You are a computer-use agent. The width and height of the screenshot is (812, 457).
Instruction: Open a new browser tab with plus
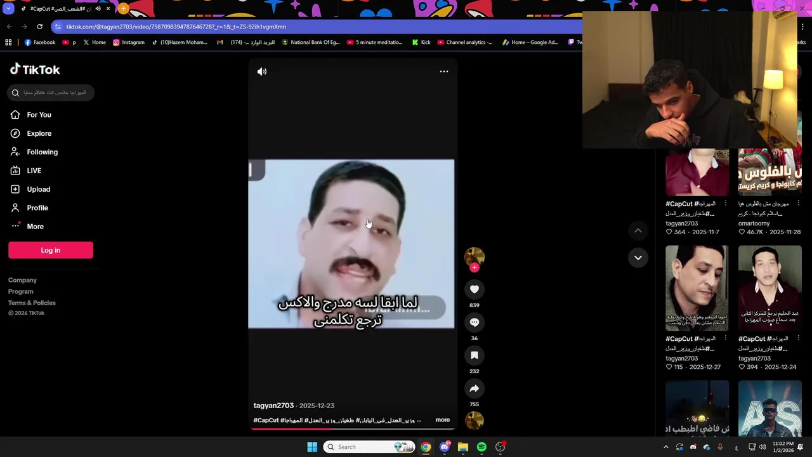[123, 9]
